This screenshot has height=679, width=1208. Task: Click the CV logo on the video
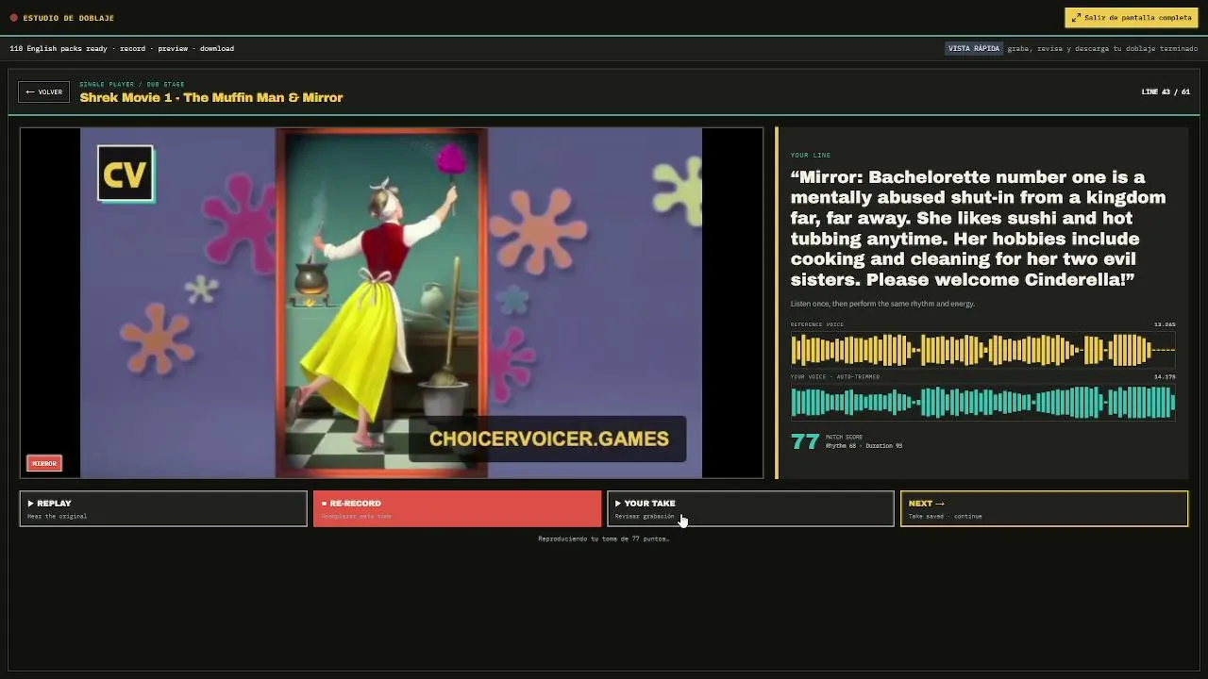(x=125, y=174)
